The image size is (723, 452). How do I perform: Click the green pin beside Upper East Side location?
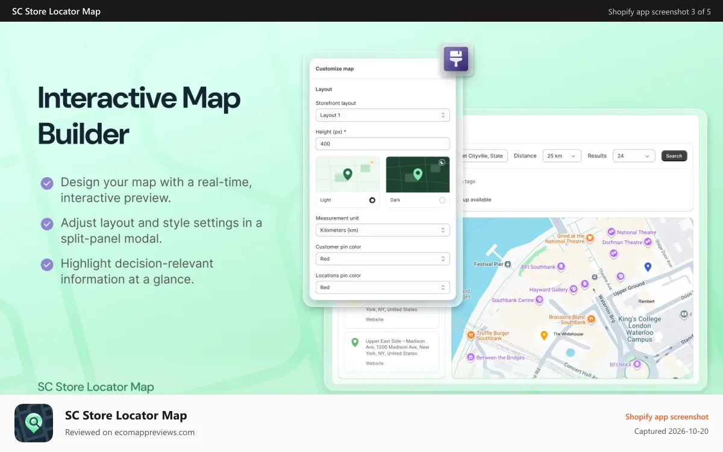[x=355, y=342]
